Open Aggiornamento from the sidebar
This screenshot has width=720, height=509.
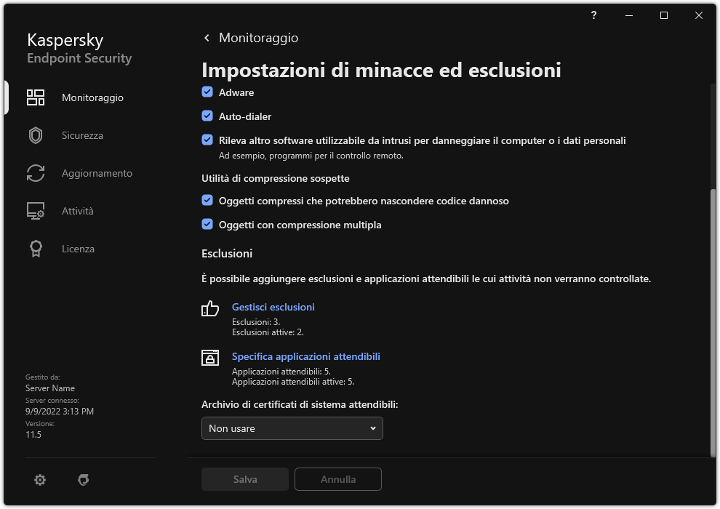click(x=35, y=172)
